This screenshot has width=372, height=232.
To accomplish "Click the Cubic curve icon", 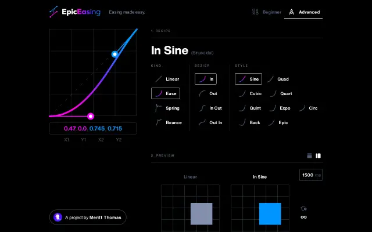I will click(x=242, y=93).
